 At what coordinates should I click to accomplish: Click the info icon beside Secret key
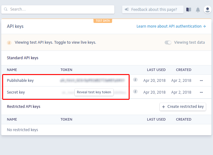click(x=135, y=91)
